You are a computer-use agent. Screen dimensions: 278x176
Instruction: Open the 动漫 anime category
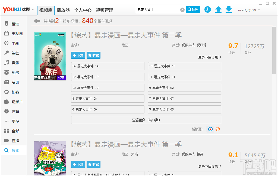pos(12,73)
